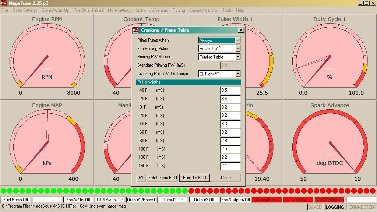Click the Fuel Pump Off indicator
This screenshot has height=212, width=377.
[15, 200]
